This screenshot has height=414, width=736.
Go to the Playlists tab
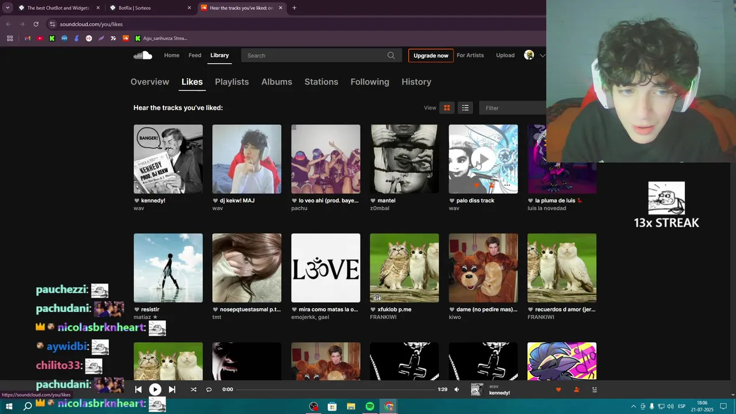click(232, 82)
